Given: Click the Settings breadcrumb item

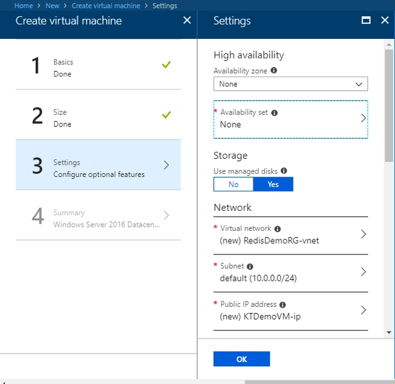Looking at the screenshot, I should click(165, 5).
